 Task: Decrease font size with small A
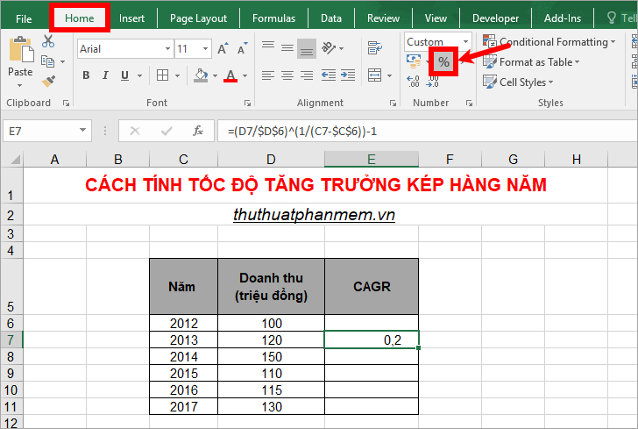point(243,49)
